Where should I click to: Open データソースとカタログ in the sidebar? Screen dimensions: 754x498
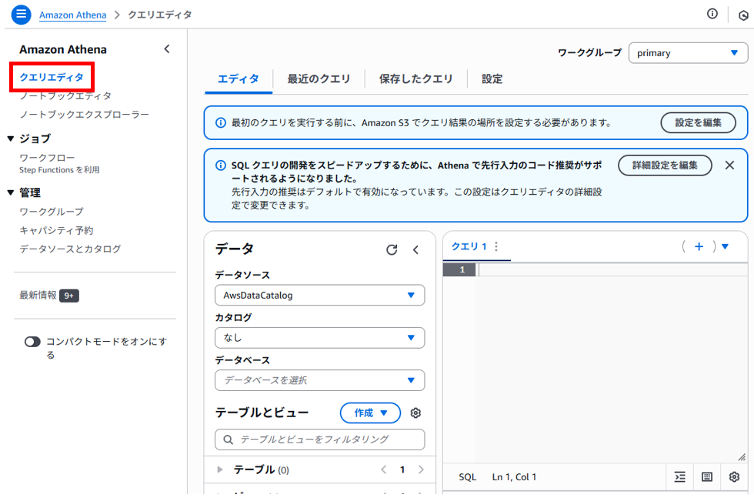(70, 249)
